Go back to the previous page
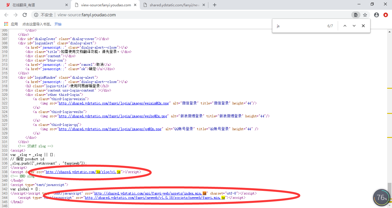 pos(6,15)
